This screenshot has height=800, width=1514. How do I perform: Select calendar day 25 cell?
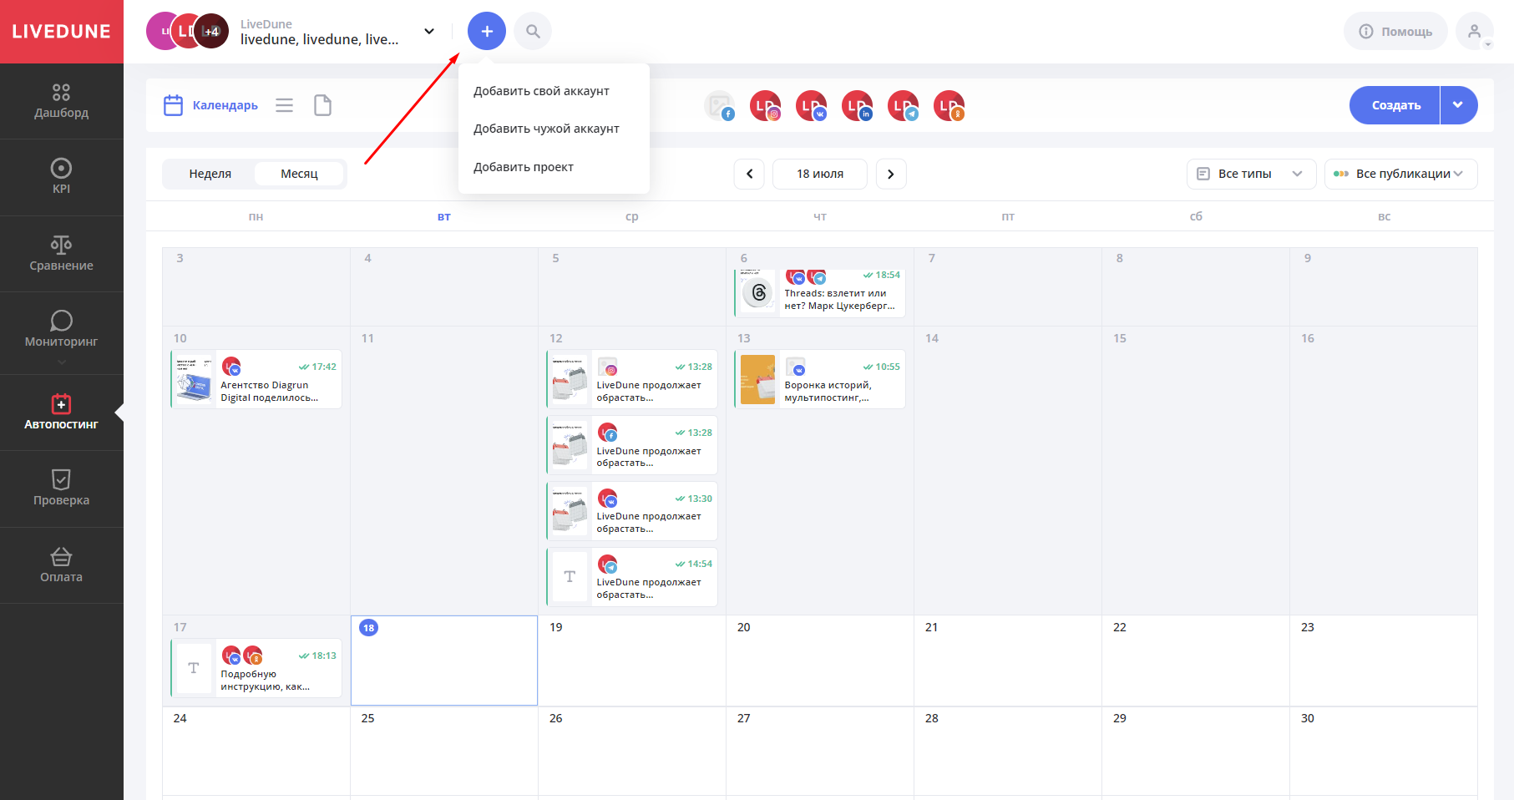[x=444, y=752]
